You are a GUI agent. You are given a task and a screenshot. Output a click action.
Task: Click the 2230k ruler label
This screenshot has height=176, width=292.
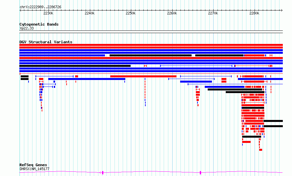[48, 13]
